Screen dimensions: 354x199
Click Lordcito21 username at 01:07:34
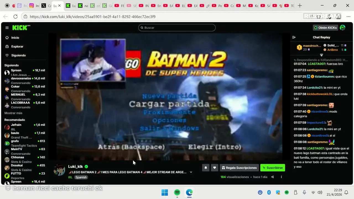tap(315, 88)
